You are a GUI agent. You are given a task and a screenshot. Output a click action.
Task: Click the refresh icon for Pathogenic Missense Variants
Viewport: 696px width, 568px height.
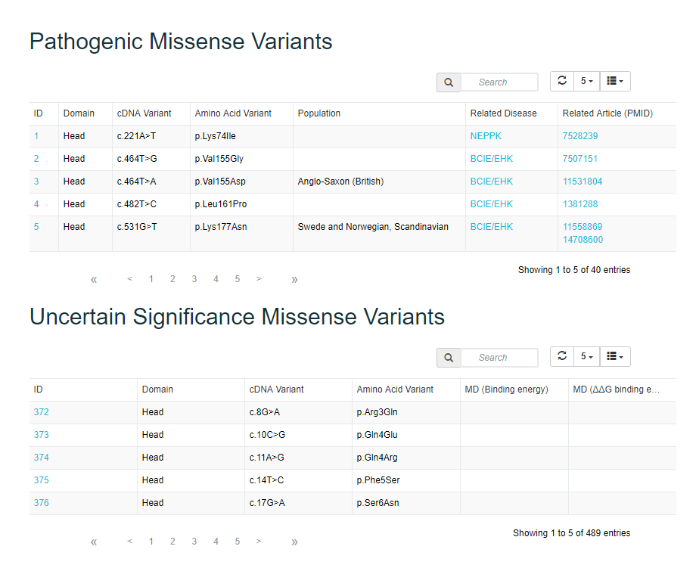click(x=561, y=81)
